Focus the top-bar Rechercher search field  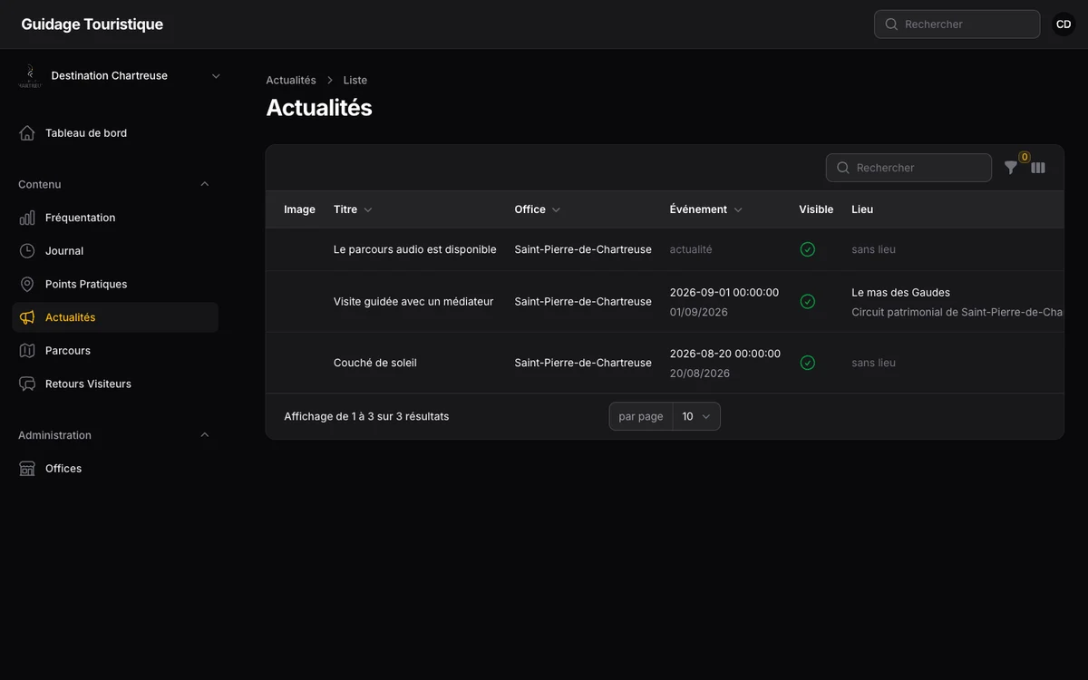[957, 24]
